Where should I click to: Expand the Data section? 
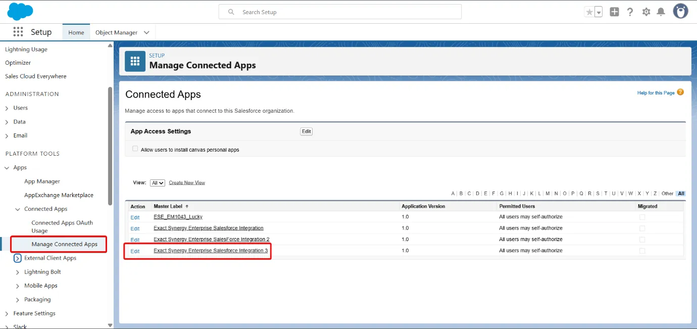coord(7,122)
